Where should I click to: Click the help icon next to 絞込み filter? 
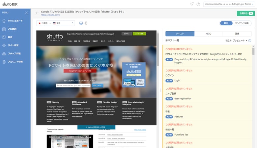coord(250,41)
